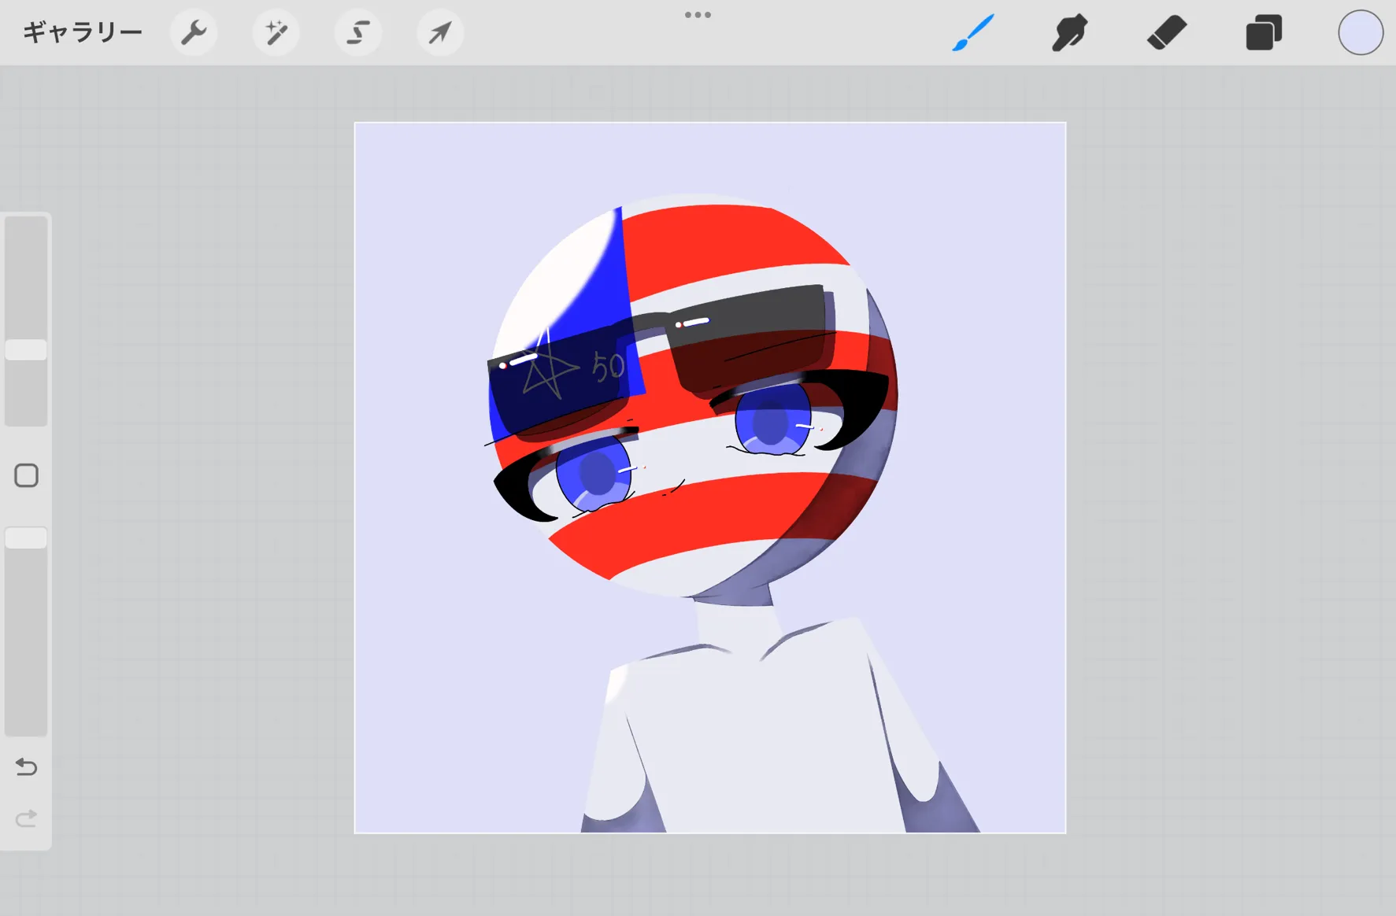
Task: Click the brush size slider handle
Action: 26,350
